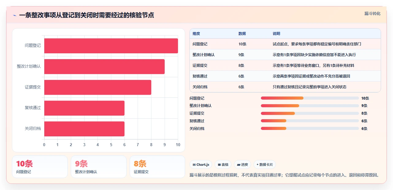Click the 证据提交 bar in the chart

(98, 87)
